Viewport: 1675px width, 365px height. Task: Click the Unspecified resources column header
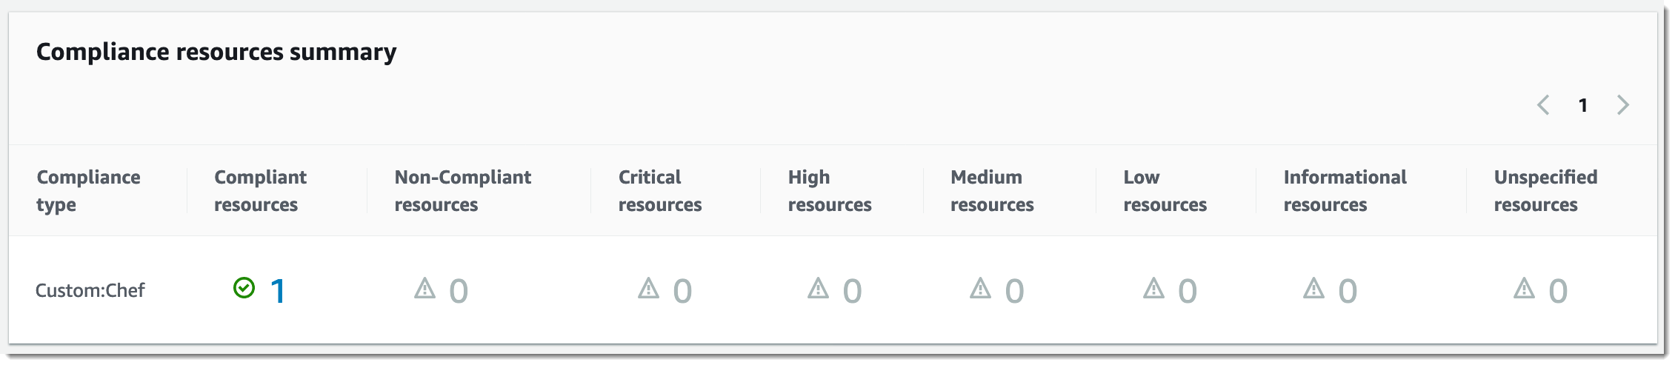point(1545,191)
